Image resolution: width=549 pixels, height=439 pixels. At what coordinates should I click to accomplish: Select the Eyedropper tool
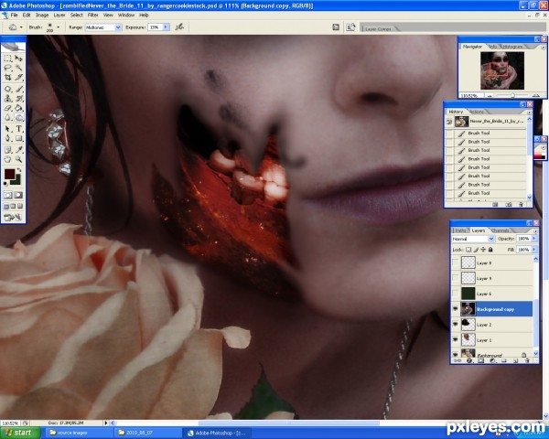pos(18,150)
